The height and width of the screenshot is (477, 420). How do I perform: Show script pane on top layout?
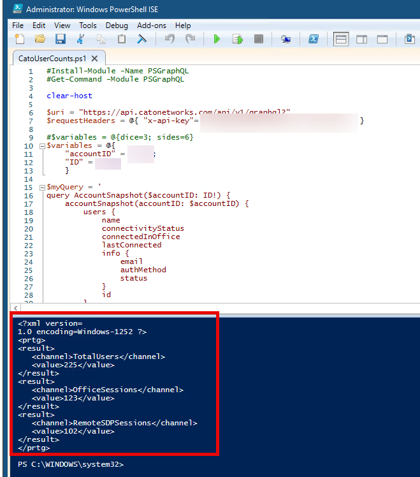tap(341, 40)
